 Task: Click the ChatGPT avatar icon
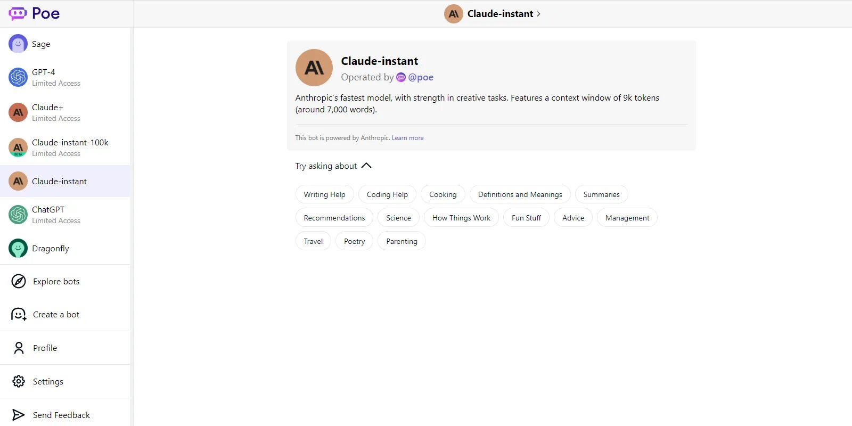click(18, 215)
